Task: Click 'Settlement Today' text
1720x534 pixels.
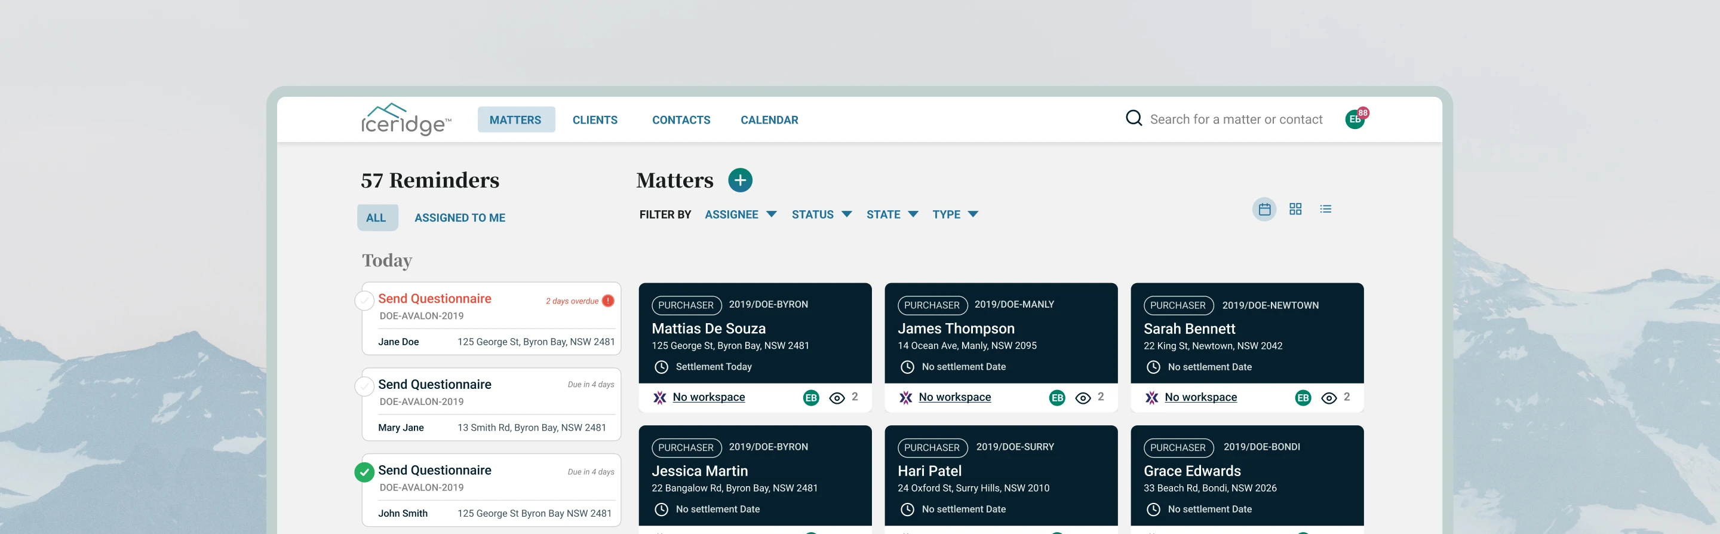Action: point(713,367)
